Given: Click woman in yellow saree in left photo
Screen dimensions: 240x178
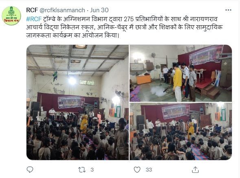Looking at the screenshot, I should 84,123.
